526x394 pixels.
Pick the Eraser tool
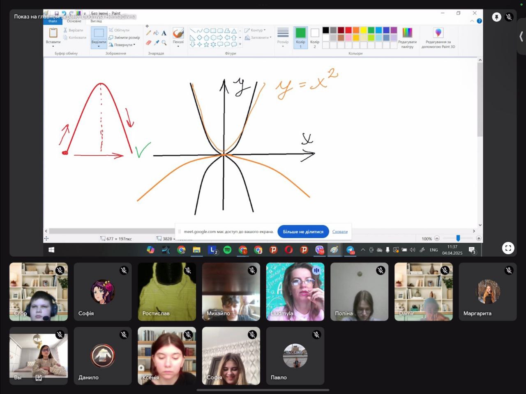coord(148,42)
